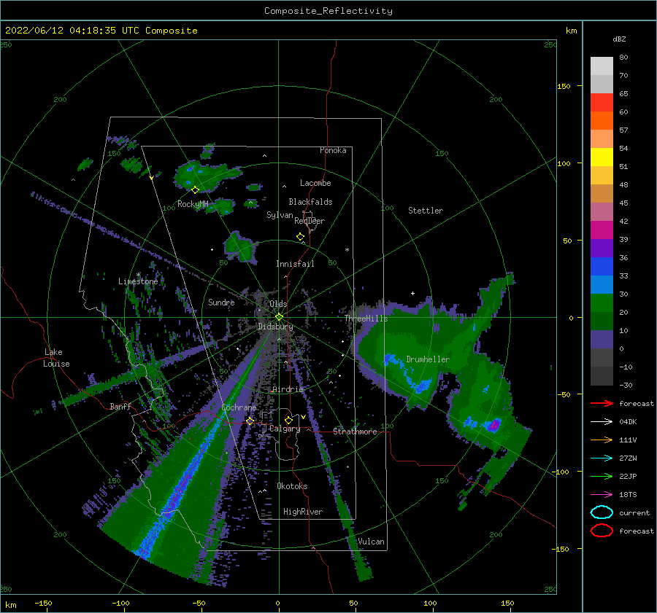Select the Calgary city label
The height and width of the screenshot is (613, 657).
tap(285, 429)
